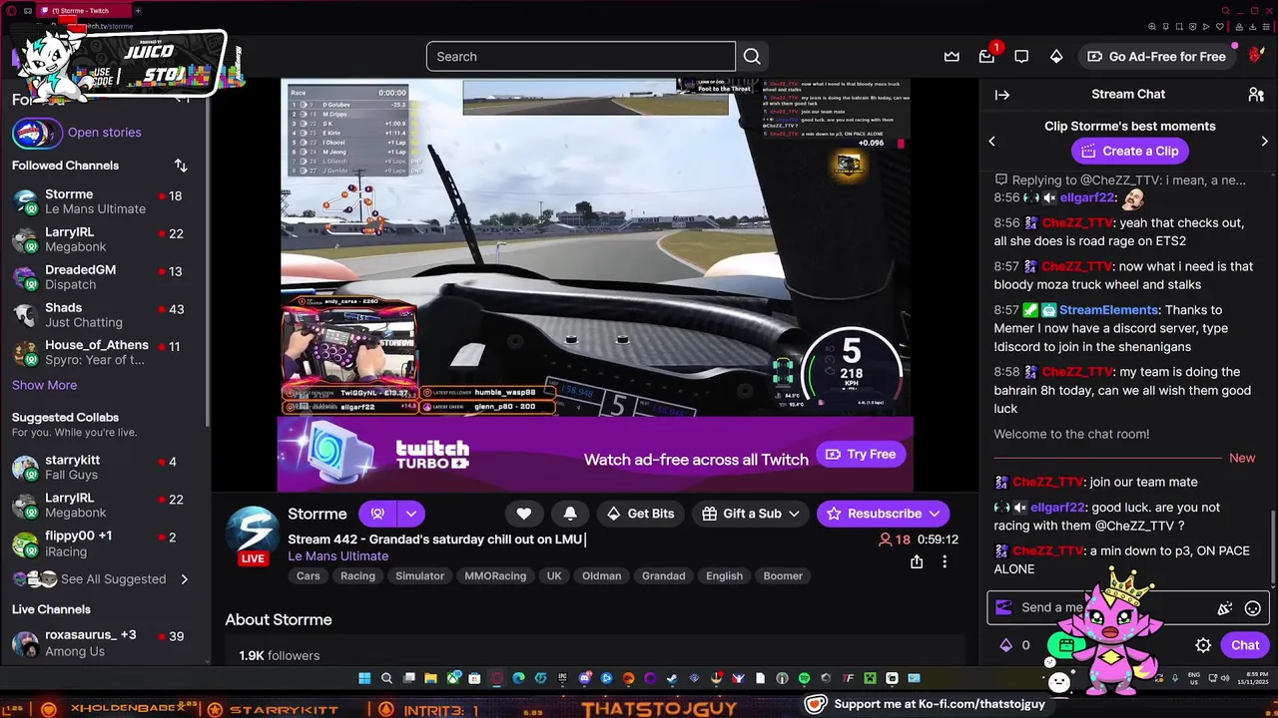This screenshot has width=1278, height=718.
Task: Send message with Chat button
Action: pos(1245,645)
